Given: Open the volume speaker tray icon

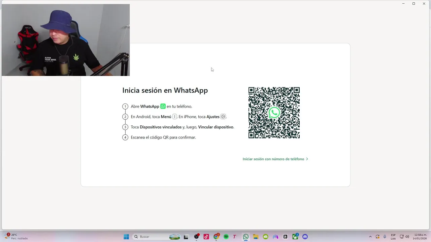Looking at the screenshot, I should [407, 237].
